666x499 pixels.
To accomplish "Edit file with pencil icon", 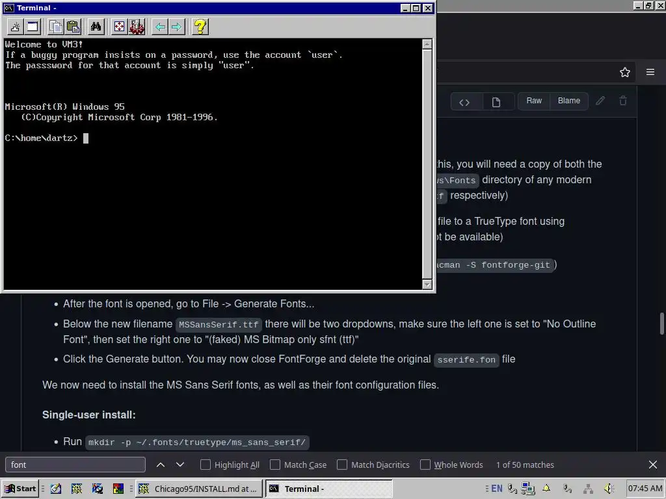I will (x=600, y=101).
